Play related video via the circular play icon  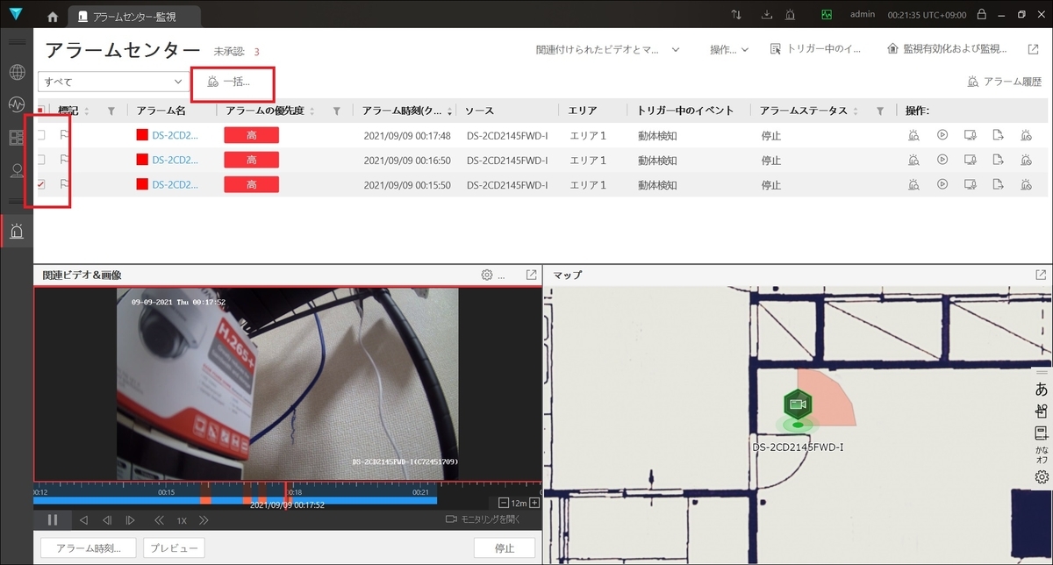(x=942, y=134)
